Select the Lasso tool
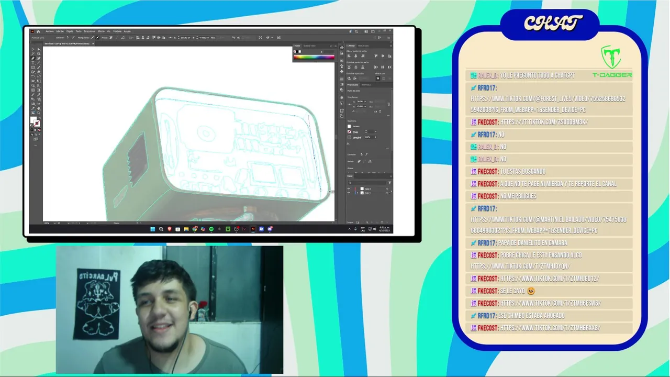This screenshot has width=670, height=377. pos(38,54)
